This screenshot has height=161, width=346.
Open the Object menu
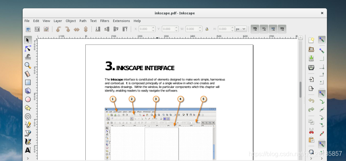point(71,21)
